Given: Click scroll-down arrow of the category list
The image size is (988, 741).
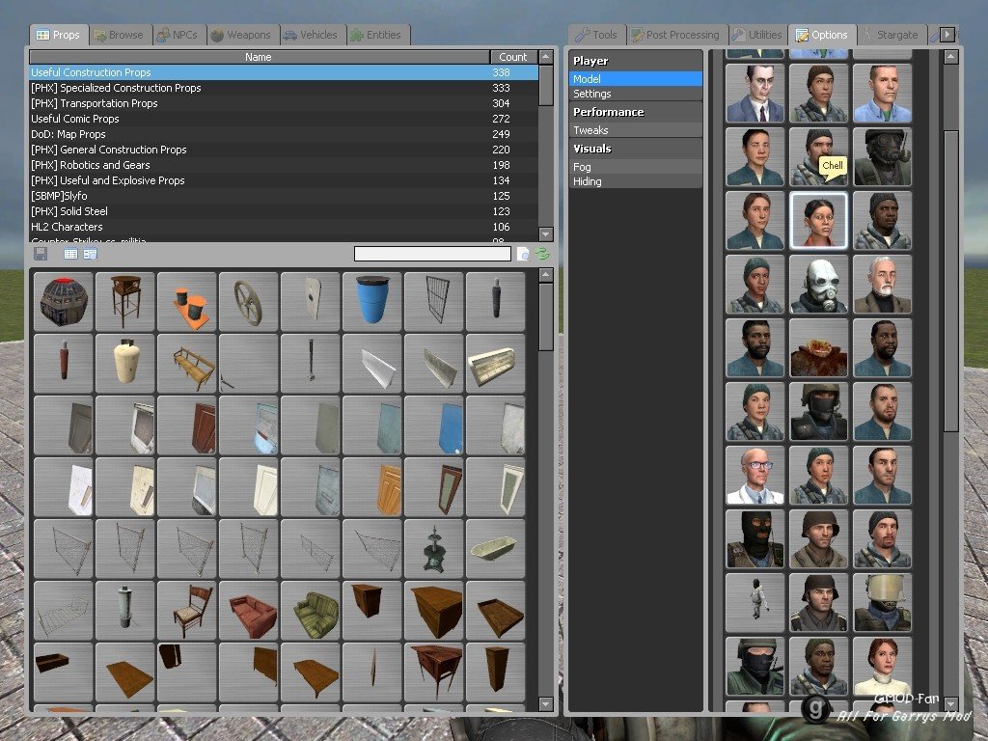Looking at the screenshot, I should pos(546,233).
